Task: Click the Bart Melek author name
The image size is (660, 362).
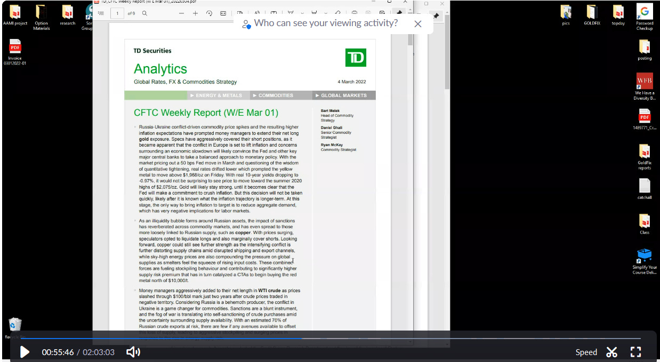Action: [x=330, y=110]
